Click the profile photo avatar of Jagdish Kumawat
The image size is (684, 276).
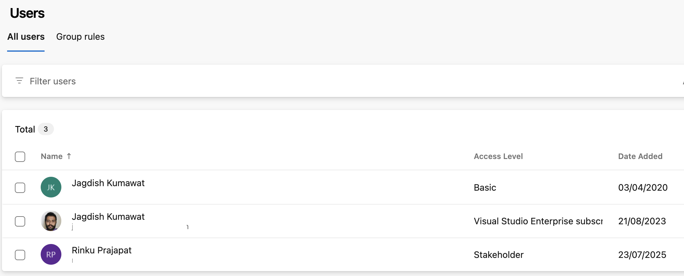click(51, 221)
